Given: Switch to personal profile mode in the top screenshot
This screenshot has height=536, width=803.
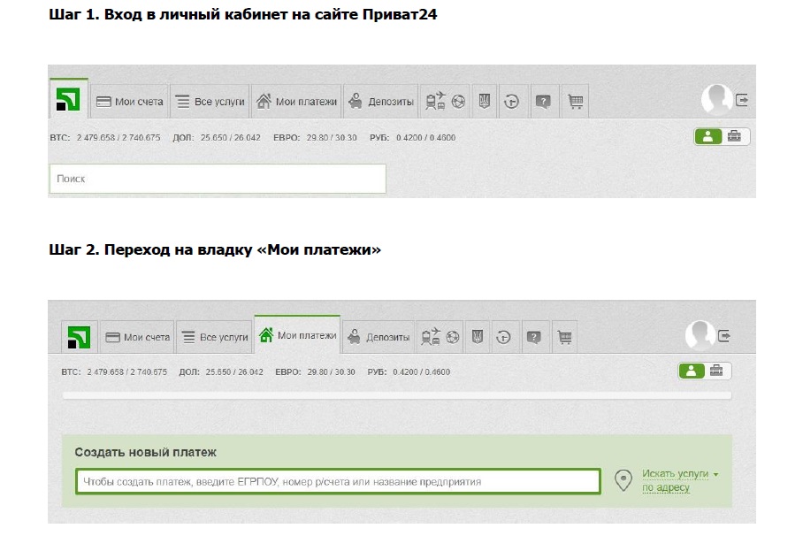Looking at the screenshot, I should pyautogui.click(x=707, y=136).
